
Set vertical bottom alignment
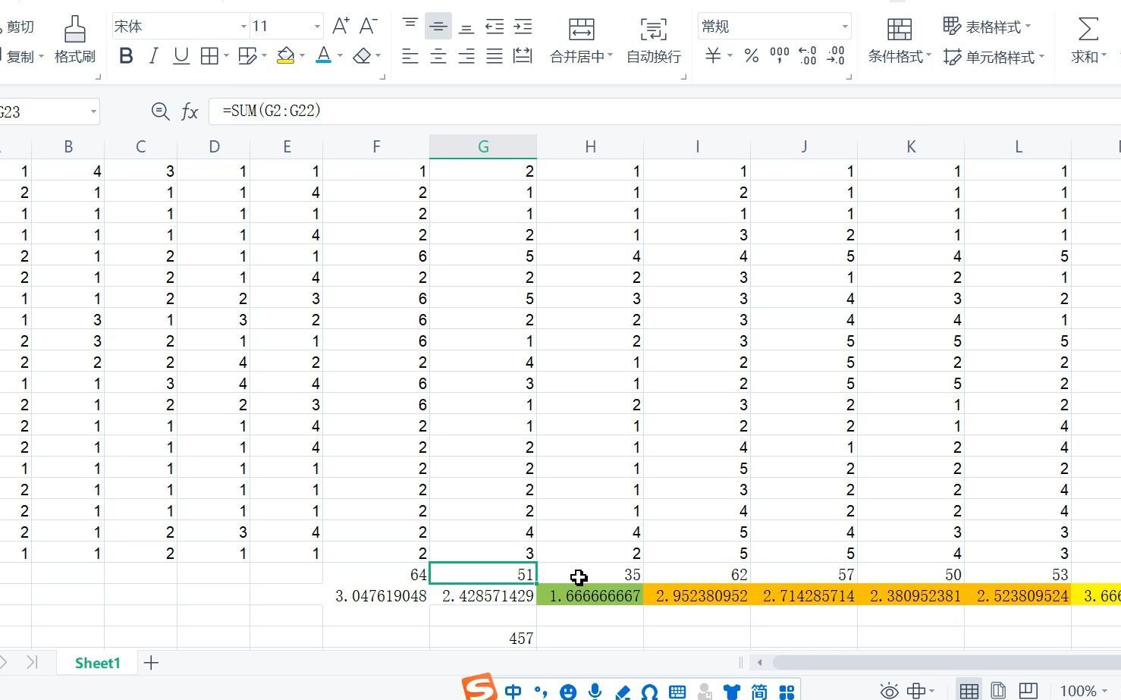click(466, 27)
